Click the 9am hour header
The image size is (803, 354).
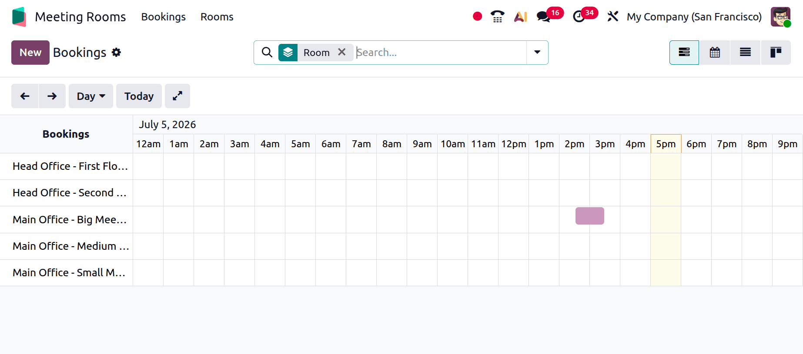(422, 144)
